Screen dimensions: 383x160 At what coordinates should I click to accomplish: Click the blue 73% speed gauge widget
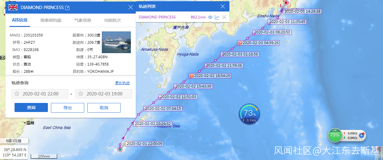click(x=249, y=114)
